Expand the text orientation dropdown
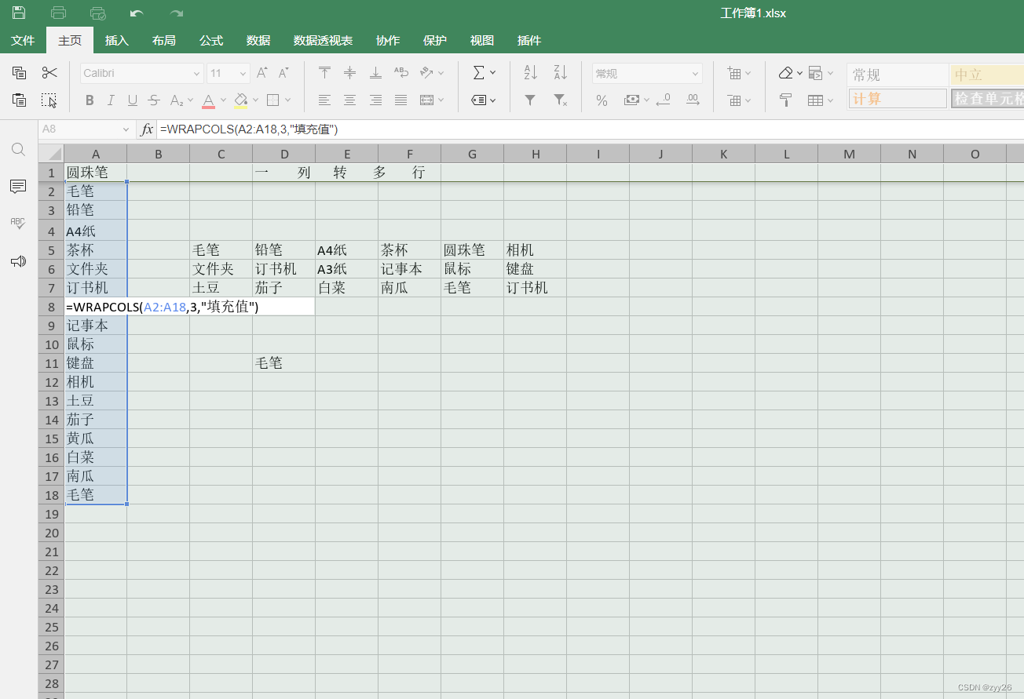 [x=441, y=73]
